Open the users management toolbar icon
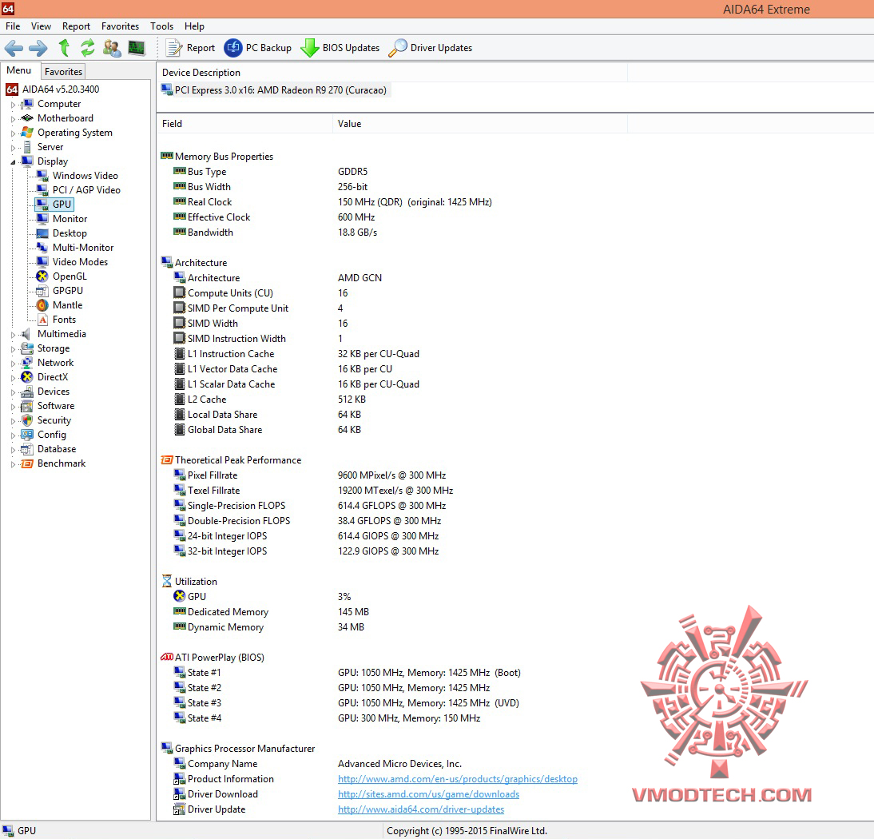874x839 pixels. [112, 48]
